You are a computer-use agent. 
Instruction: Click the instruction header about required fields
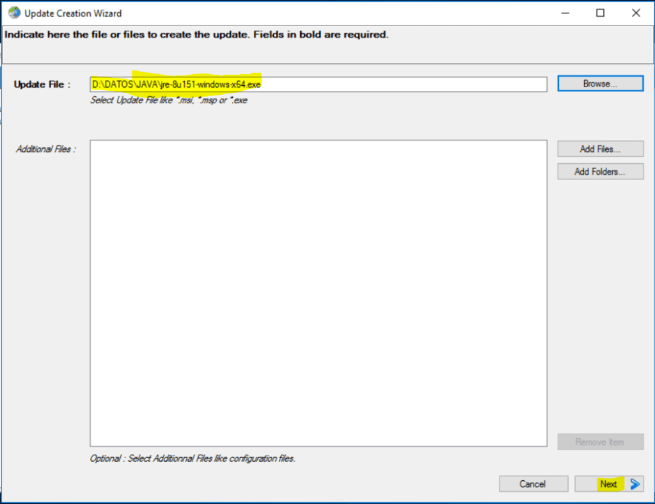click(196, 35)
